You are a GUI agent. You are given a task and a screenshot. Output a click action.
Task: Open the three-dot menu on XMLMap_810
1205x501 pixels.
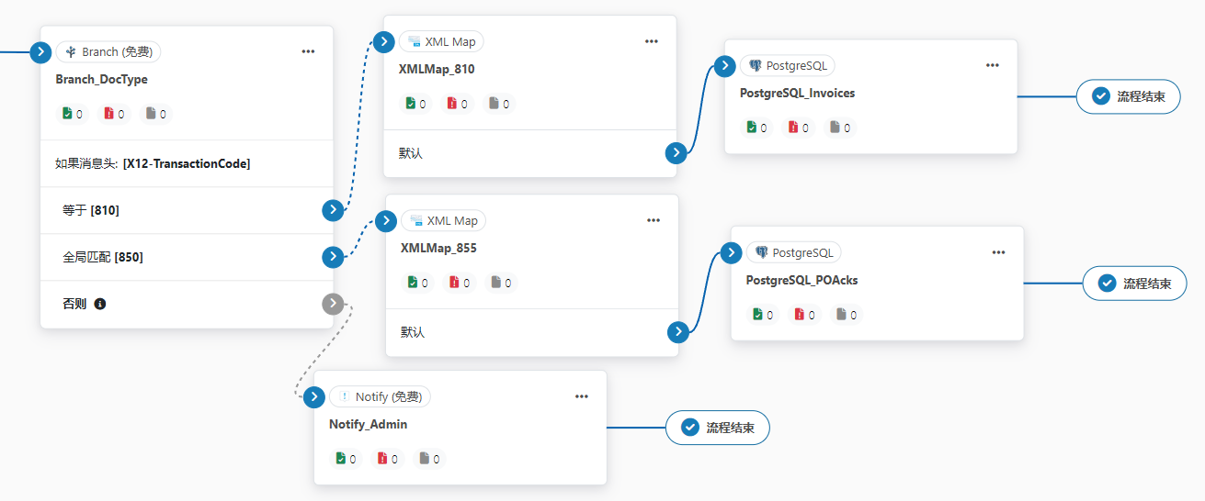652,41
